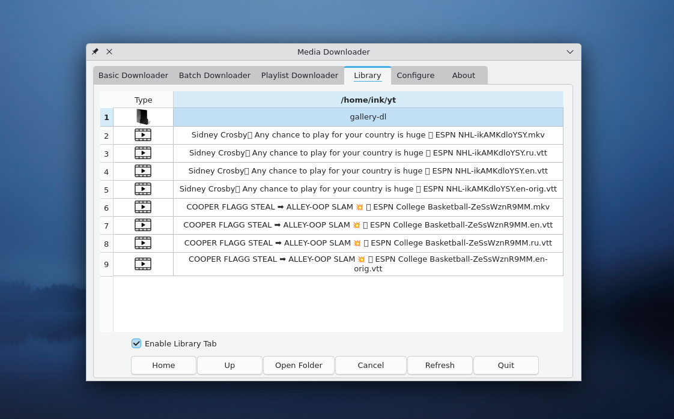Viewport: 674px width, 419px height.
Task: Click the /home/ink/yt path header
Action: (368, 100)
